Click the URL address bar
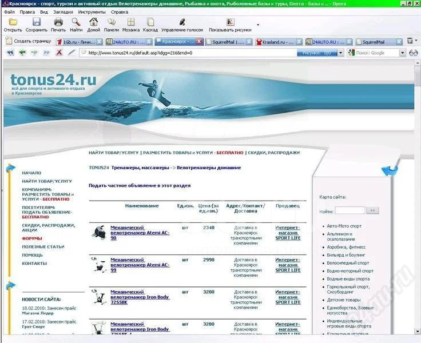Viewport: 421px width, 343px height. pos(188,53)
